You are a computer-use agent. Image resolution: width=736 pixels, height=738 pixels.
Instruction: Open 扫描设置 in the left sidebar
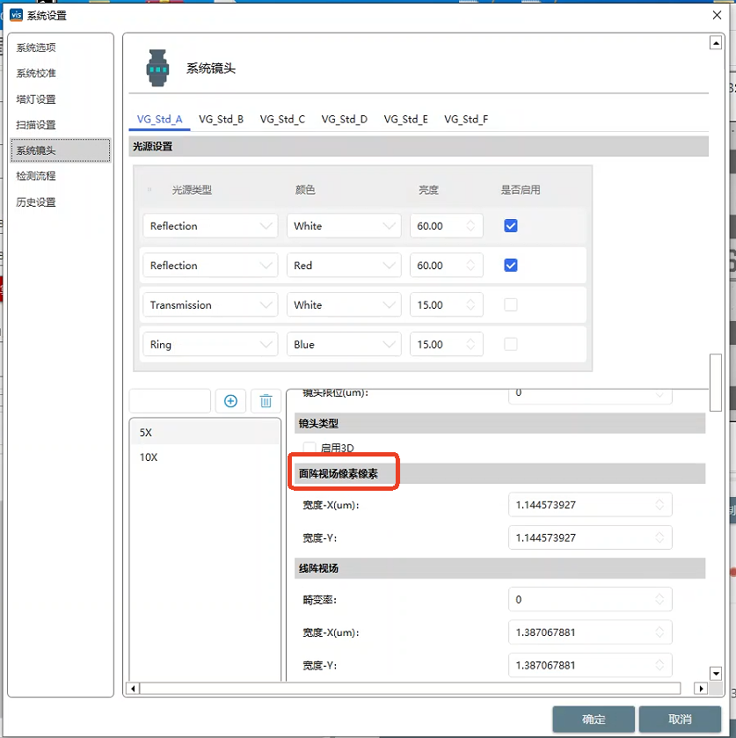point(36,125)
